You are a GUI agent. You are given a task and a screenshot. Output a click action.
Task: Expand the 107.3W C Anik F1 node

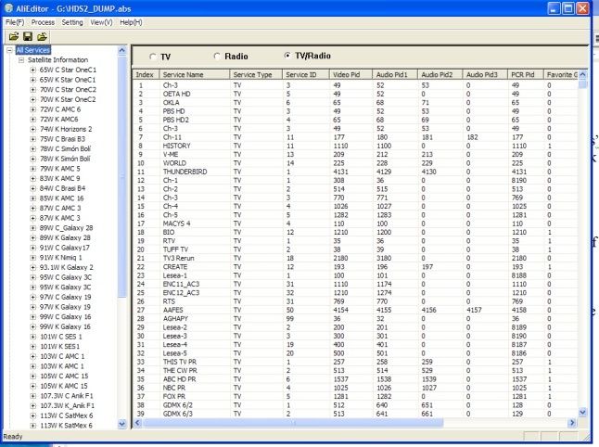point(32,396)
